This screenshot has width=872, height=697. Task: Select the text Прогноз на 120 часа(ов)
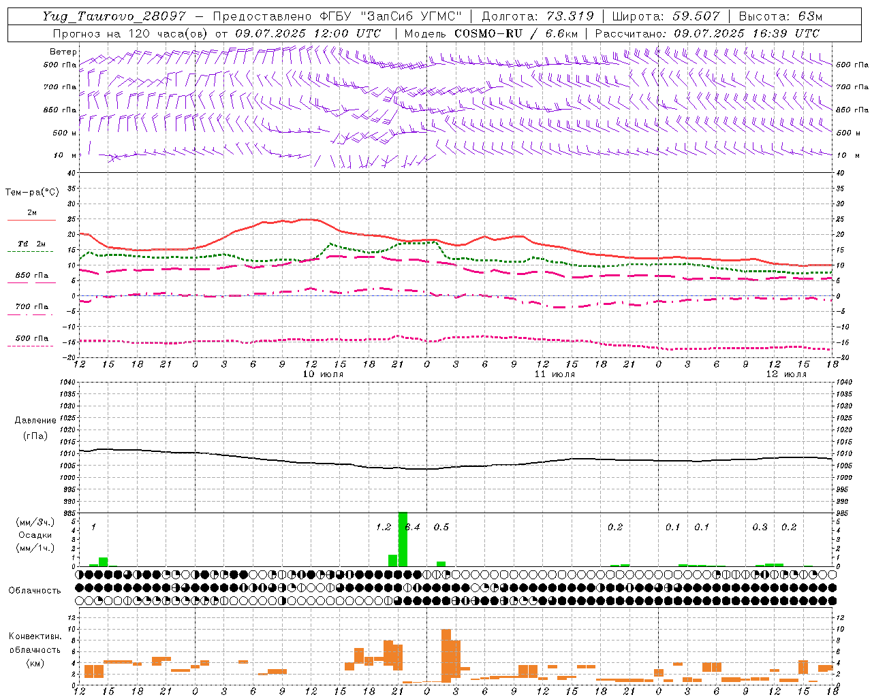pyautogui.click(x=130, y=33)
